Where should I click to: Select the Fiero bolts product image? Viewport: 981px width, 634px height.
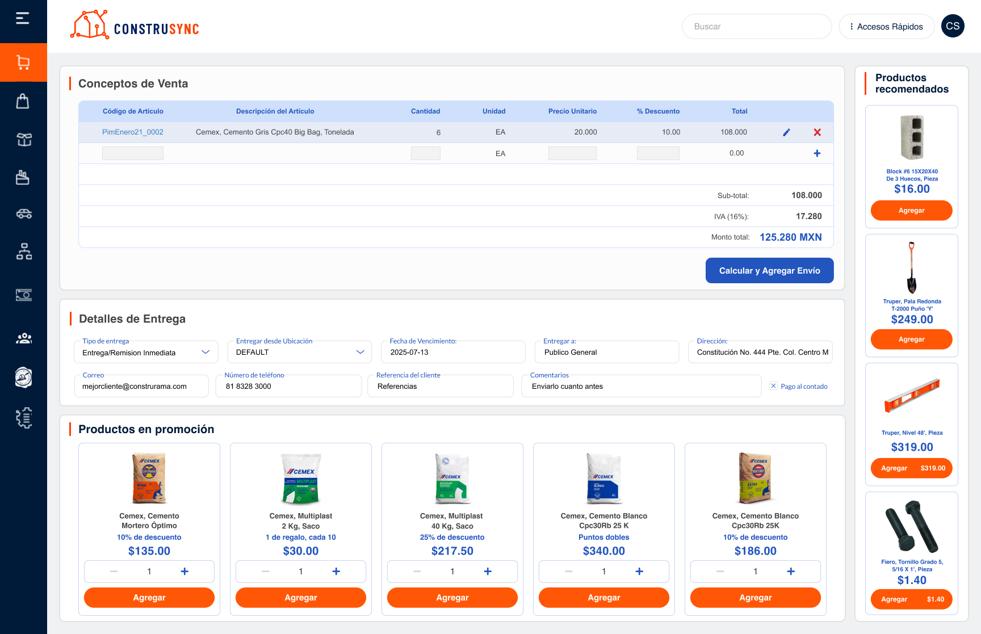912,526
